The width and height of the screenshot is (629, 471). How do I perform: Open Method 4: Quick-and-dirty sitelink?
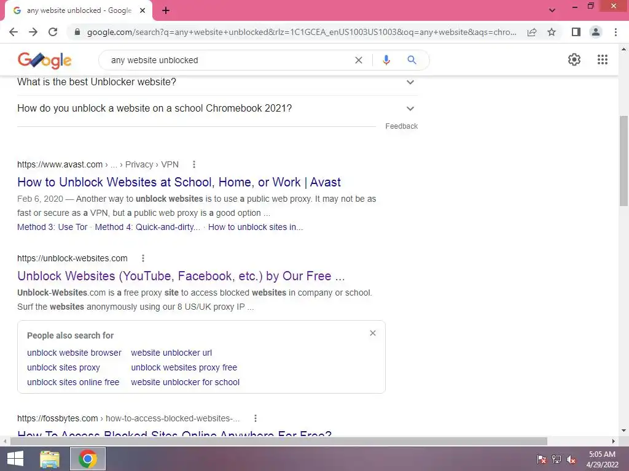pos(147,227)
